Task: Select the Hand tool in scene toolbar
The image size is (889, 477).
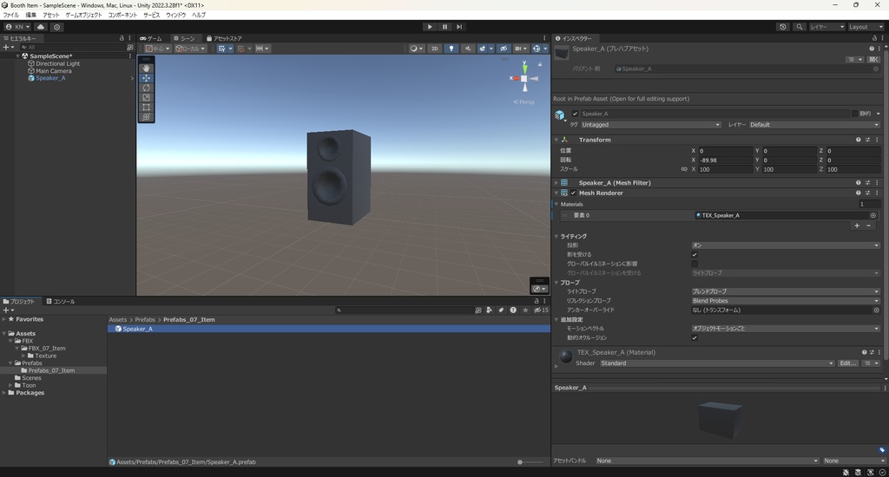Action: click(x=146, y=68)
